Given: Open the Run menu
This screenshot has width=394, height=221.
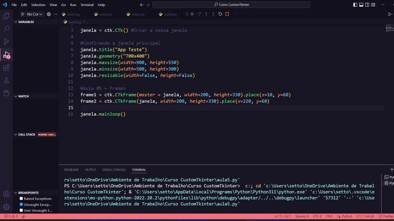Looking at the screenshot, I should 73,5.
